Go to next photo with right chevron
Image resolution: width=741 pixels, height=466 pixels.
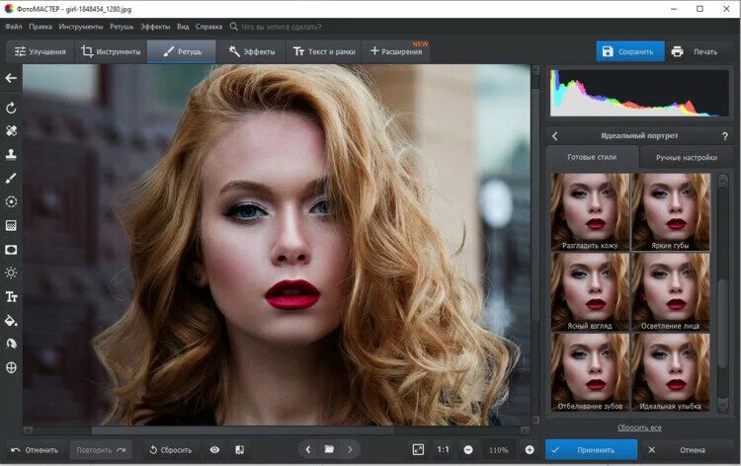coord(350,450)
